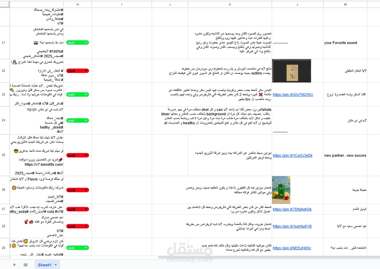Select column M header
The height and width of the screenshot is (269, 380).
tap(345, 4)
